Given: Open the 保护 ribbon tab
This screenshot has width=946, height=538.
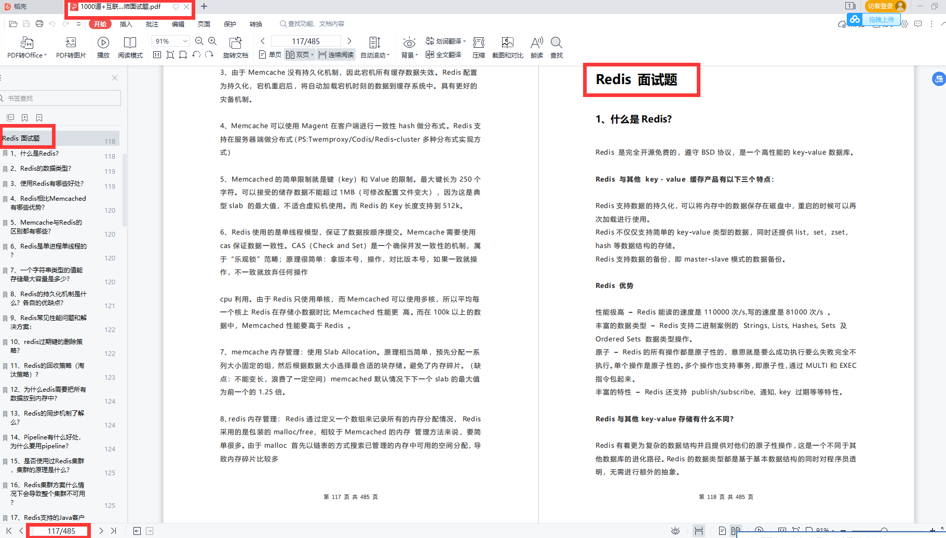Looking at the screenshot, I should [x=230, y=24].
